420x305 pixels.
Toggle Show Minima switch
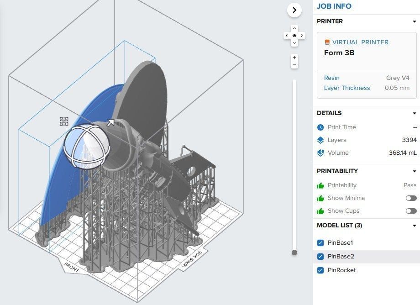[411, 198]
